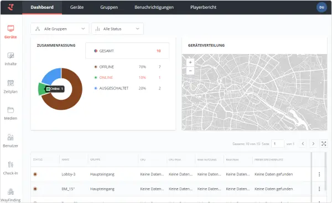
Task: Switch to the Dashboard tab
Action: point(42,7)
